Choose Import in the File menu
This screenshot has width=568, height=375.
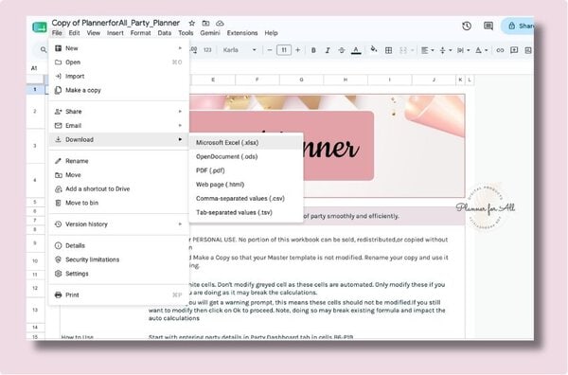pyautogui.click(x=118, y=76)
